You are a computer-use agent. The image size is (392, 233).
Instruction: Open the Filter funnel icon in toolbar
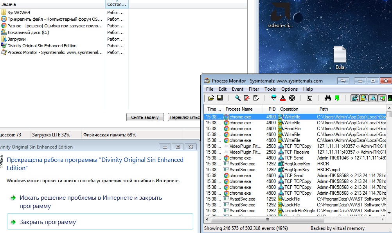[x=273, y=98]
